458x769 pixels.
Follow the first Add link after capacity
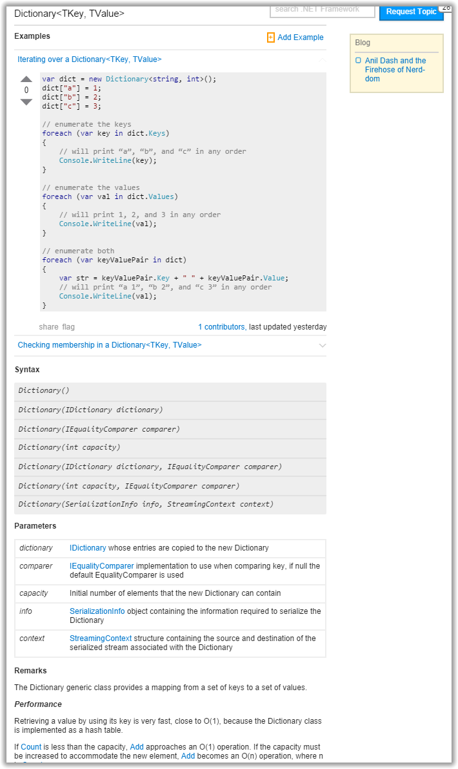[137, 747]
